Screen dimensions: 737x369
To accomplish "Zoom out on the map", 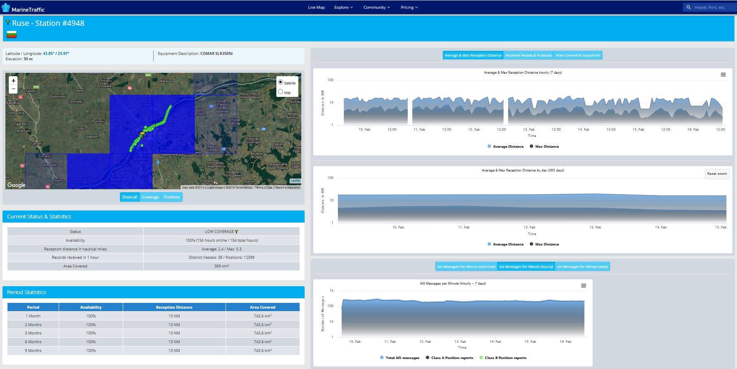I will click(x=14, y=89).
